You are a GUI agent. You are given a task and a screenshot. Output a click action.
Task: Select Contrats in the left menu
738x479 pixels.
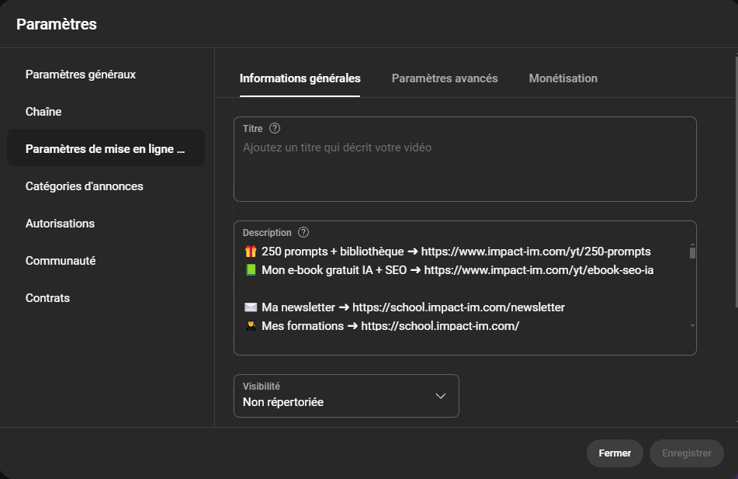47,298
